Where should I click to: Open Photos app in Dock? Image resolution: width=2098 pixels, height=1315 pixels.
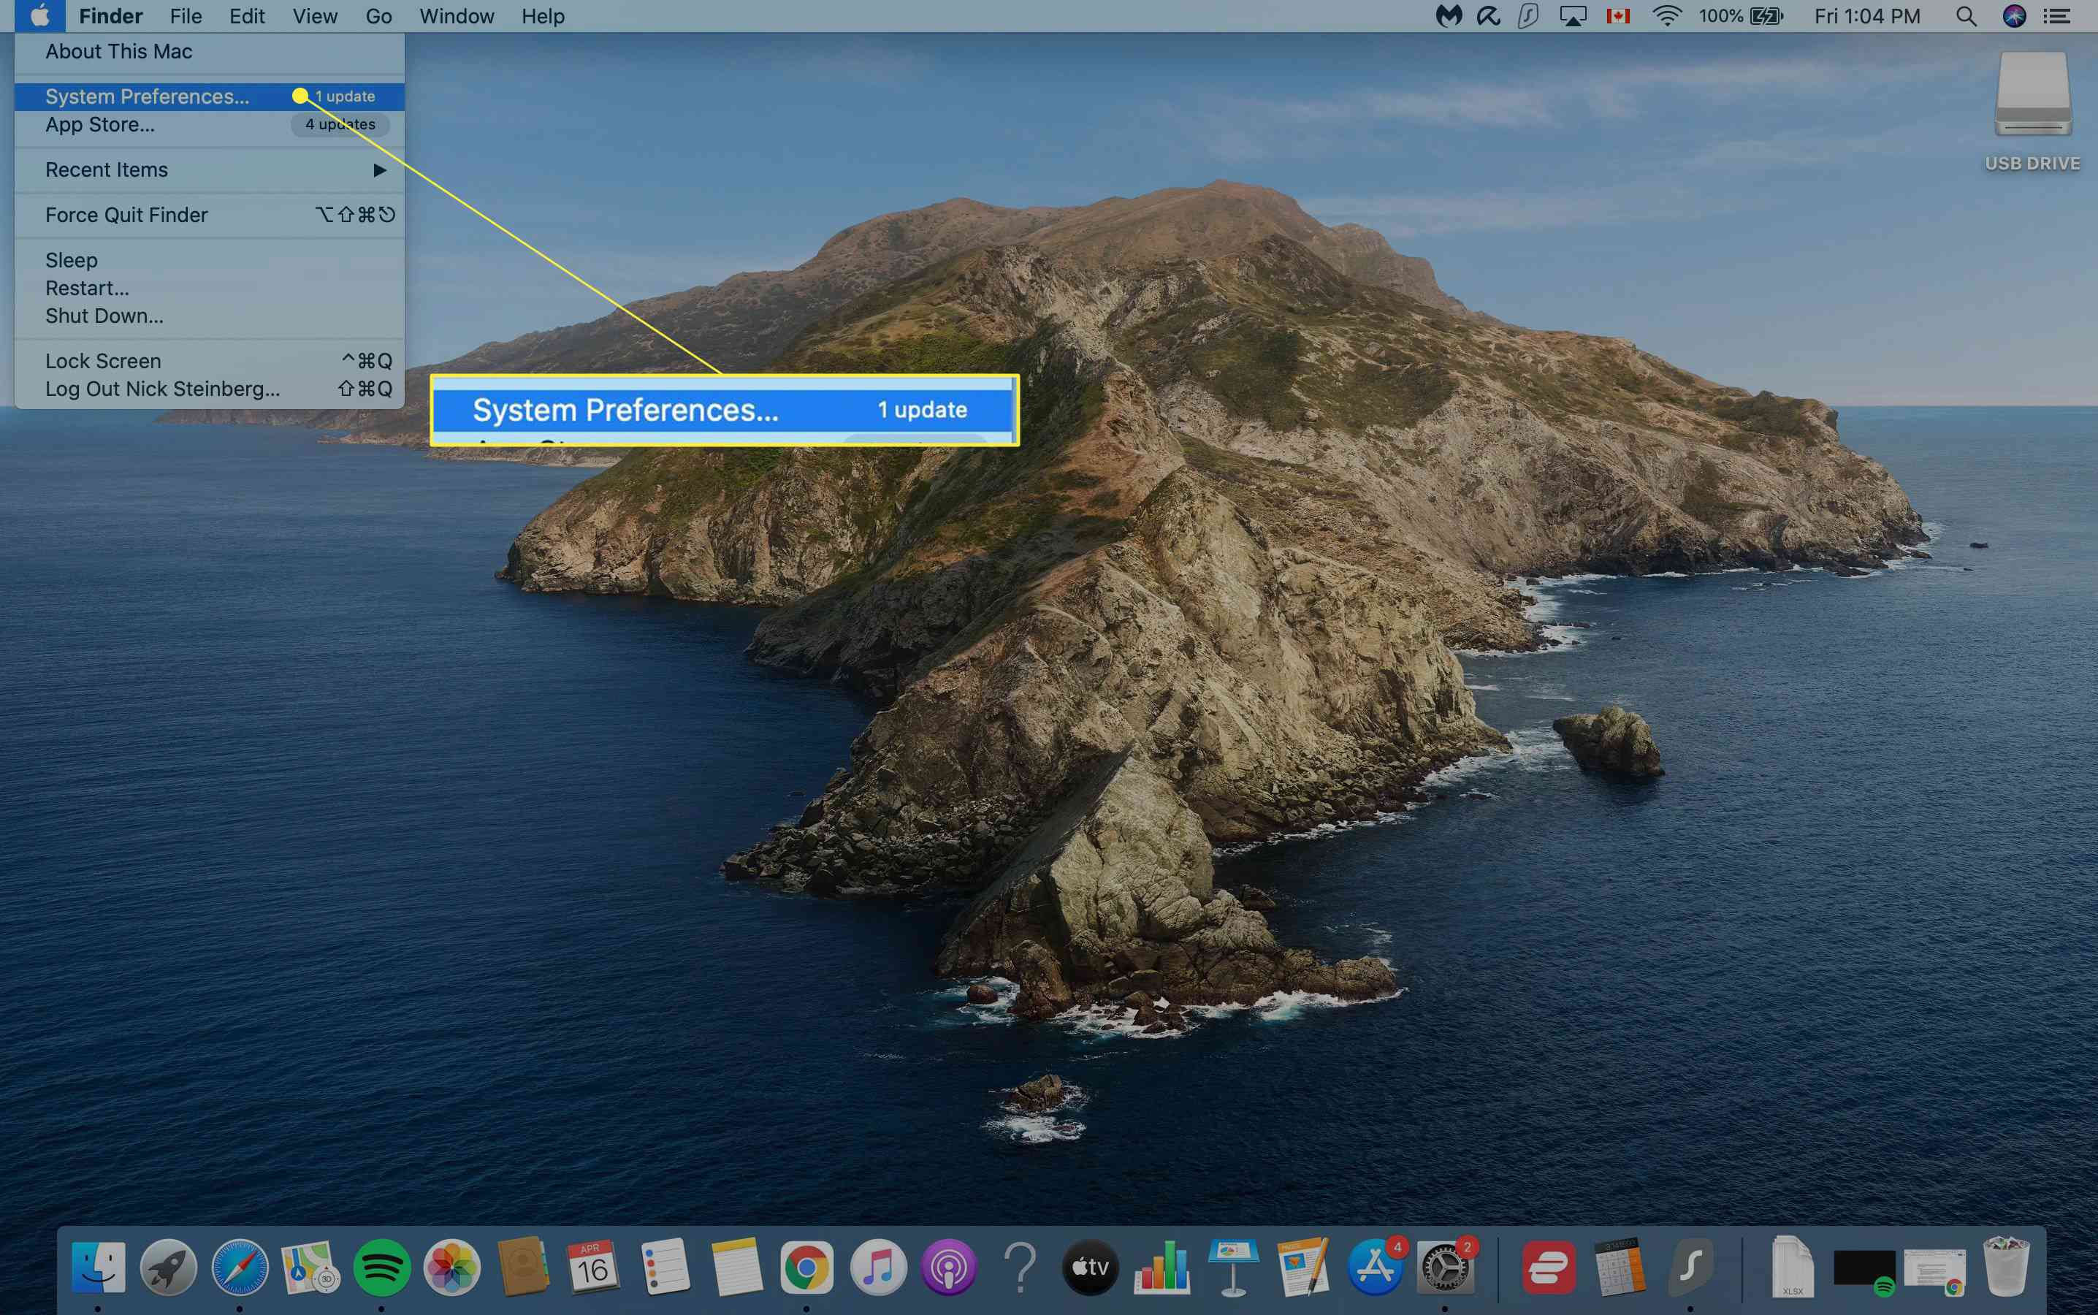click(x=454, y=1267)
